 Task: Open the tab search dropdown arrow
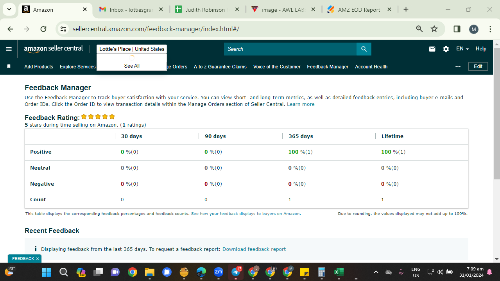pyautogui.click(x=9, y=9)
